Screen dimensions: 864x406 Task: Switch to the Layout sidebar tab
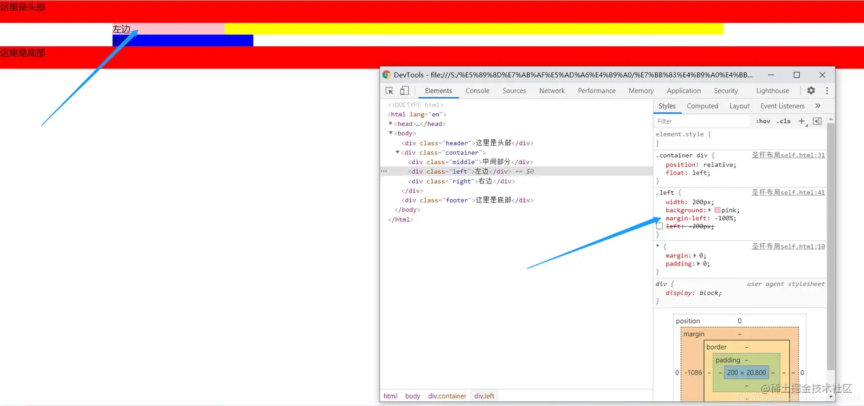tap(739, 106)
